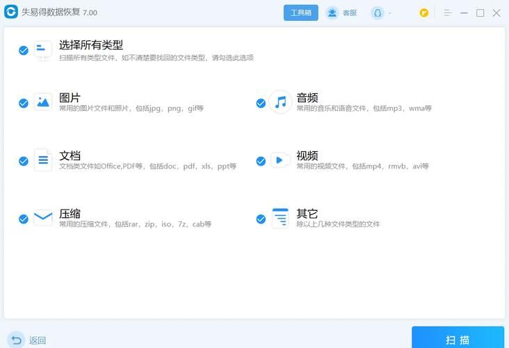Screen dimensions: 509x348
Task: Click the 除以上几种文件类型的文件 description text
Action: pyautogui.click(x=338, y=224)
